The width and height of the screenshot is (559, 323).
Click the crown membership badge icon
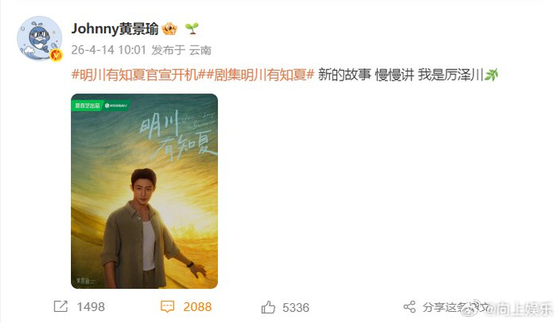click(x=169, y=29)
